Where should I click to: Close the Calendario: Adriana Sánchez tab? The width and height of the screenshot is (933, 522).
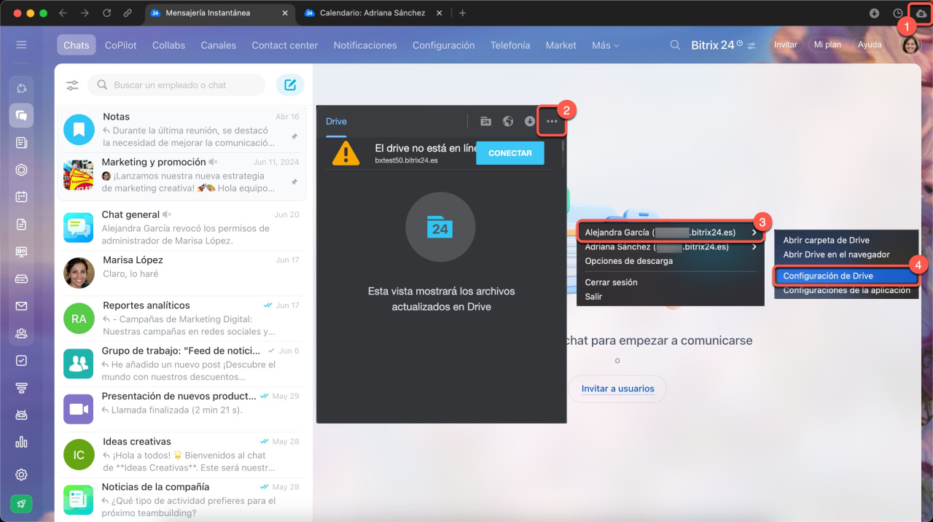coord(439,13)
